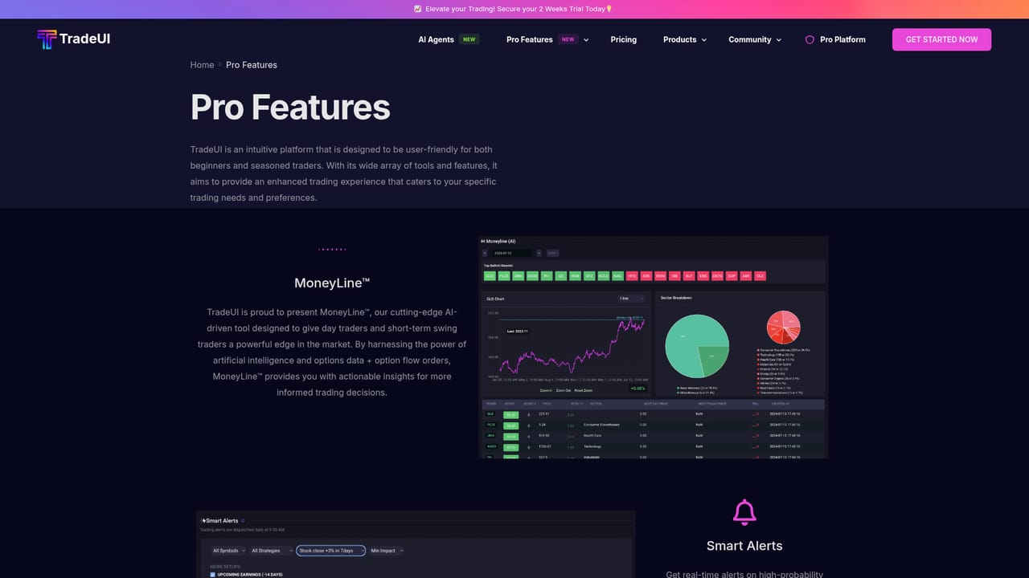
Task: Click the Smart Alerts title in preview image
Action: 221,521
